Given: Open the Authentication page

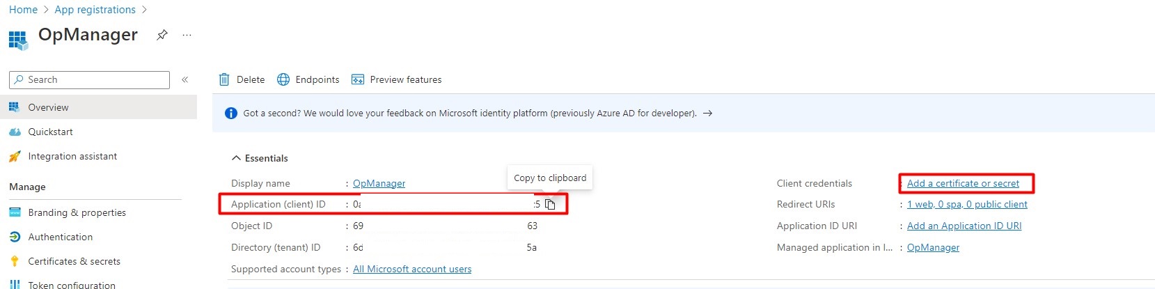Looking at the screenshot, I should pyautogui.click(x=60, y=237).
